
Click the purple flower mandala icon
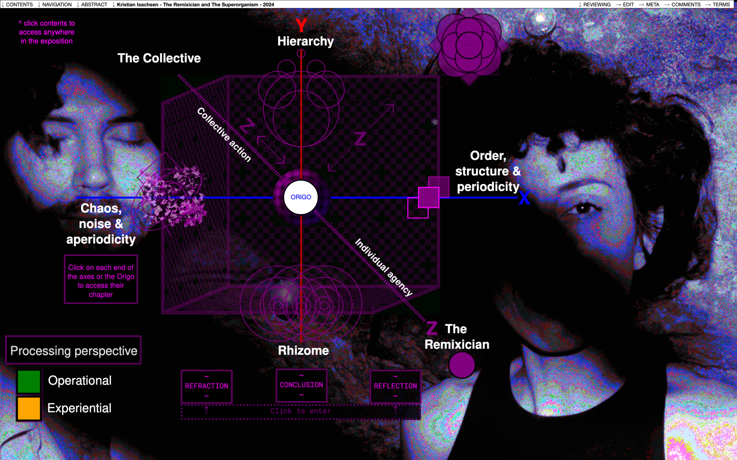(x=469, y=46)
